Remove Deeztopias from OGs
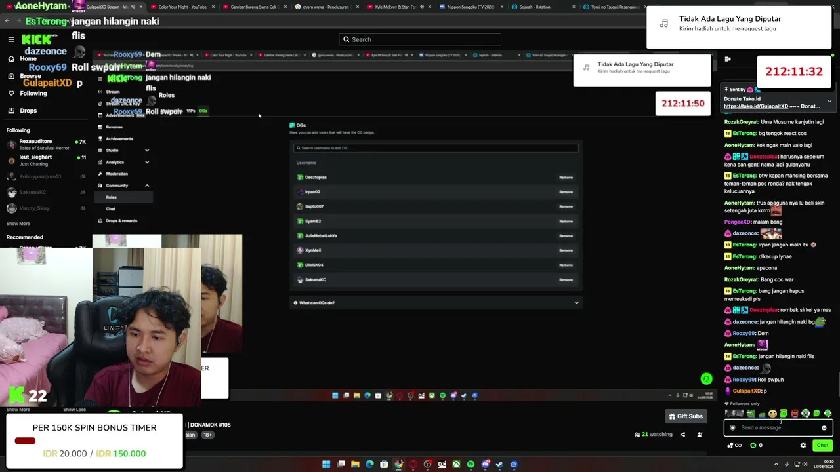The image size is (840, 472). pyautogui.click(x=566, y=178)
